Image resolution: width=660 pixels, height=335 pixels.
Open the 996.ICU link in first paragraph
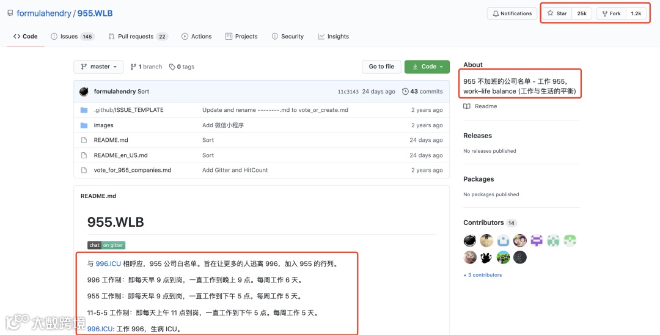(x=108, y=264)
